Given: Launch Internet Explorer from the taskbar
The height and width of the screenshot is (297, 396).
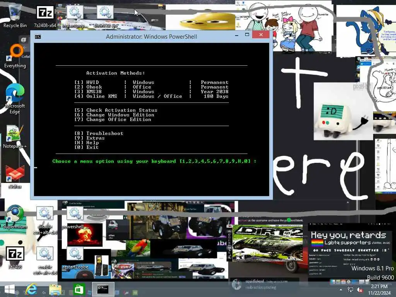Looking at the screenshot, I should click(x=31, y=289).
